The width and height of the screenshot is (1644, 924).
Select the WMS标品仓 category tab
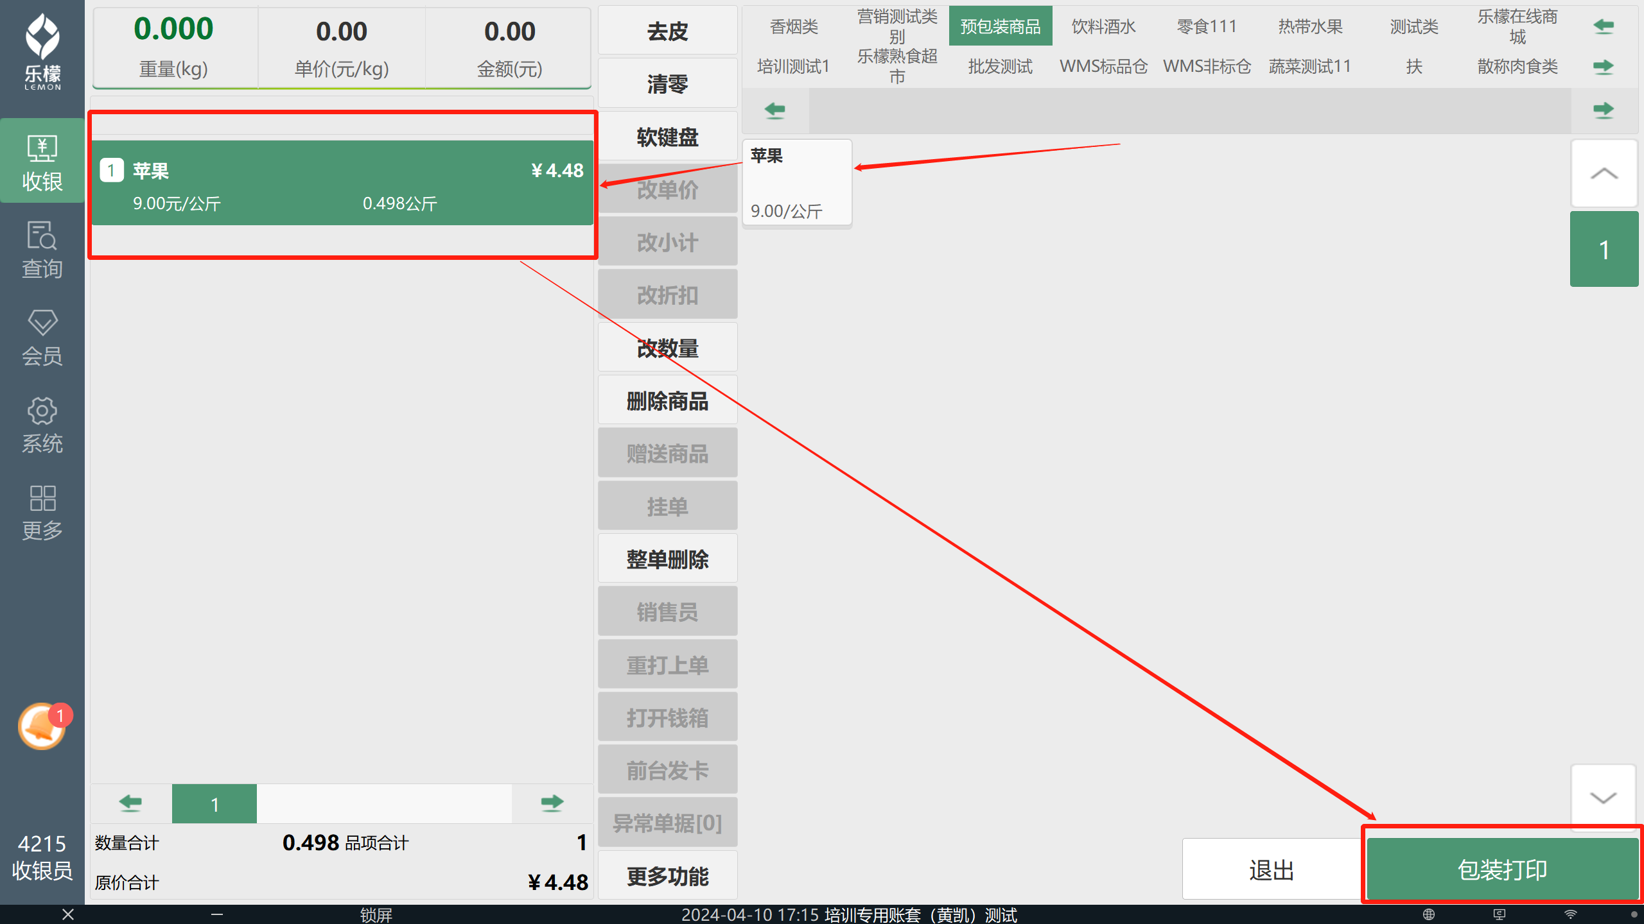coord(1104,66)
